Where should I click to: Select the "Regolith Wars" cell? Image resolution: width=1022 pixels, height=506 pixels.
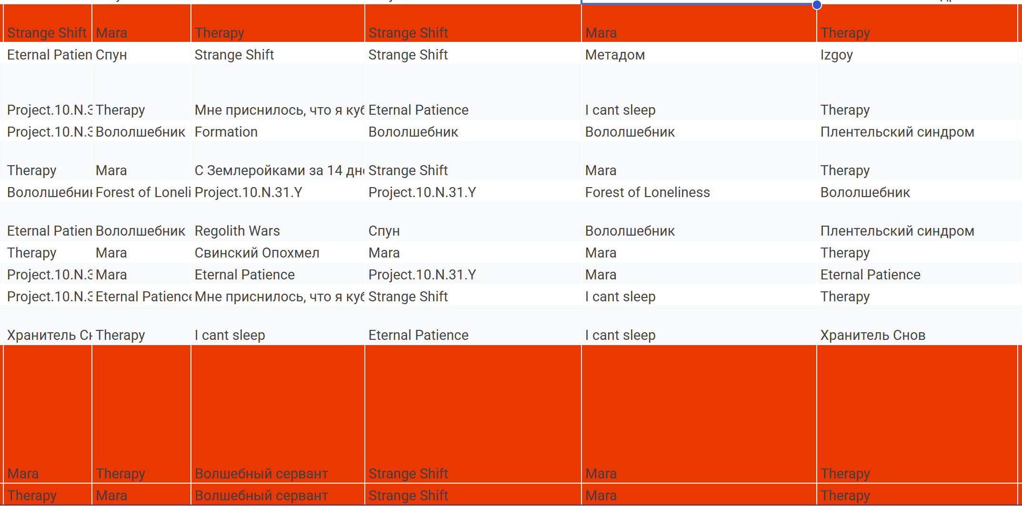point(237,231)
